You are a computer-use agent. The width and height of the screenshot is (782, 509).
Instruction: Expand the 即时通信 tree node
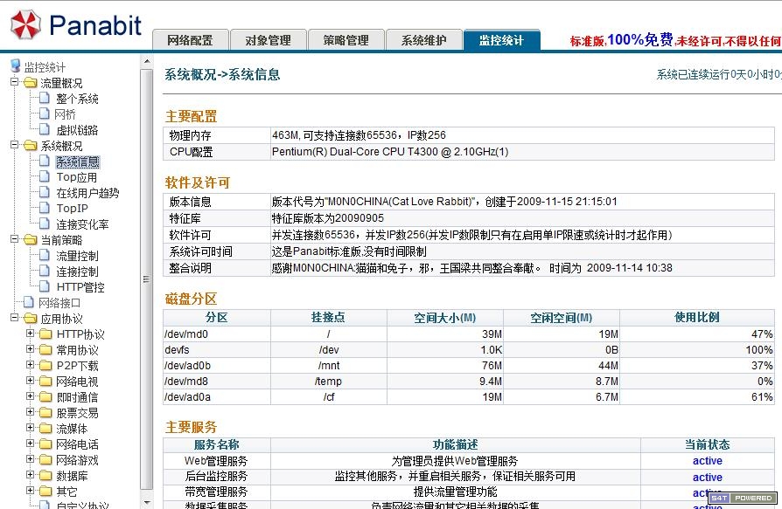31,397
